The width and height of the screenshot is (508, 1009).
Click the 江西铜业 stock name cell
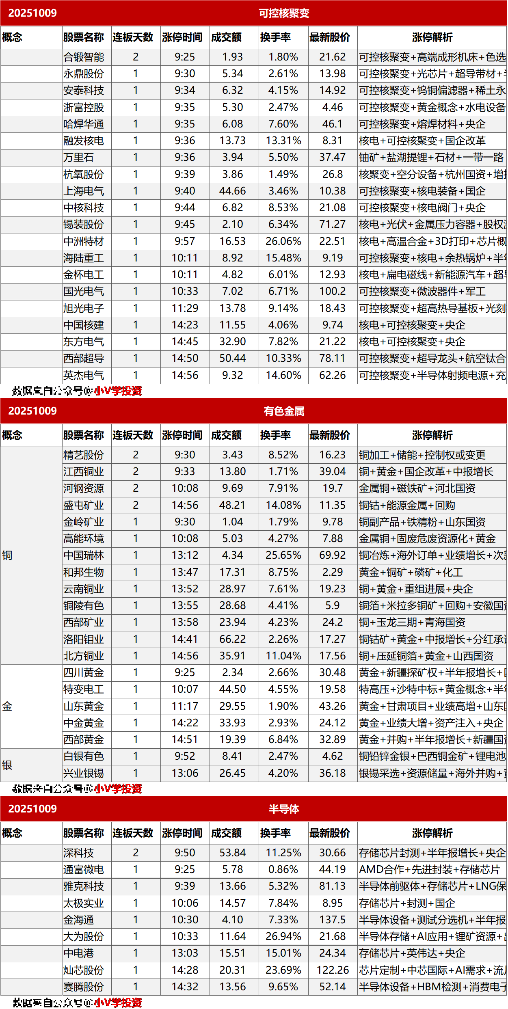[84, 472]
